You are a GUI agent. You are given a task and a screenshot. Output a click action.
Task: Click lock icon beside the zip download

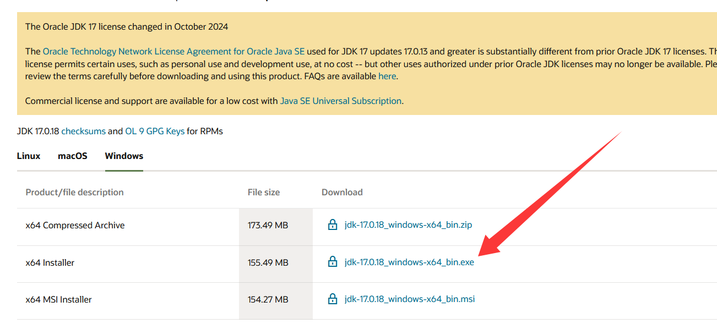(x=332, y=225)
